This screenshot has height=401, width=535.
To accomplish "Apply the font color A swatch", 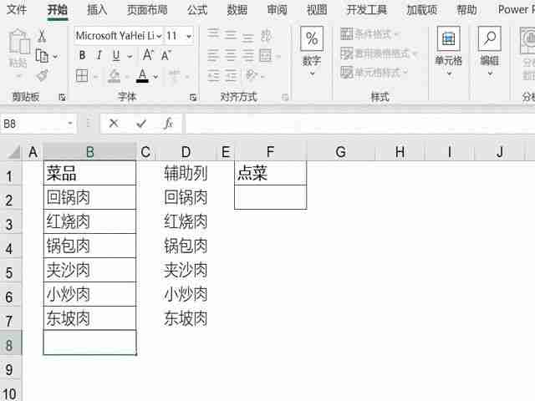I will pos(143,76).
